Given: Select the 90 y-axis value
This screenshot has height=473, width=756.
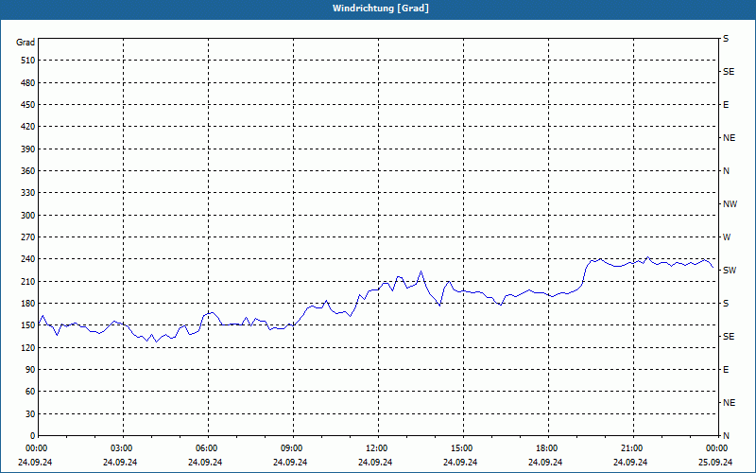Looking at the screenshot, I should (x=30, y=370).
